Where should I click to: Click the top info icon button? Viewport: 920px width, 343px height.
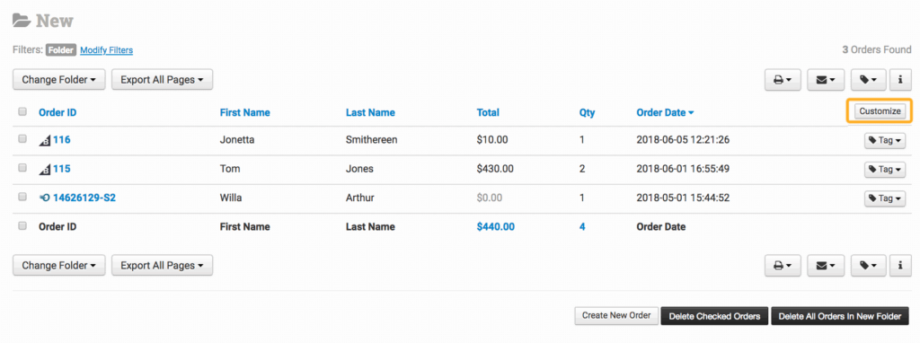pos(900,80)
